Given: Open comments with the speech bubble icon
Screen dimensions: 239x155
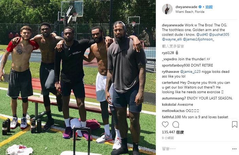Looking at the screenshot, I should (x=176, y=125).
